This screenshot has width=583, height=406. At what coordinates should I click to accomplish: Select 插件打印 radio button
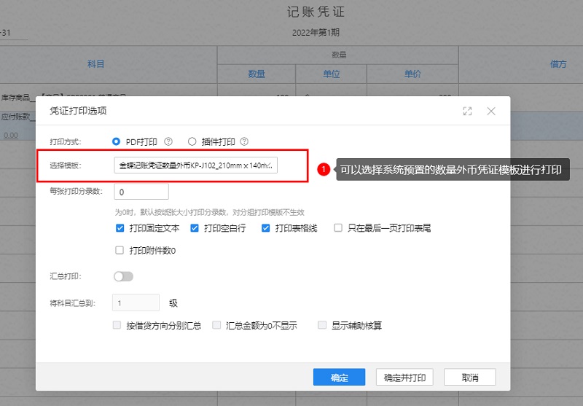[192, 141]
